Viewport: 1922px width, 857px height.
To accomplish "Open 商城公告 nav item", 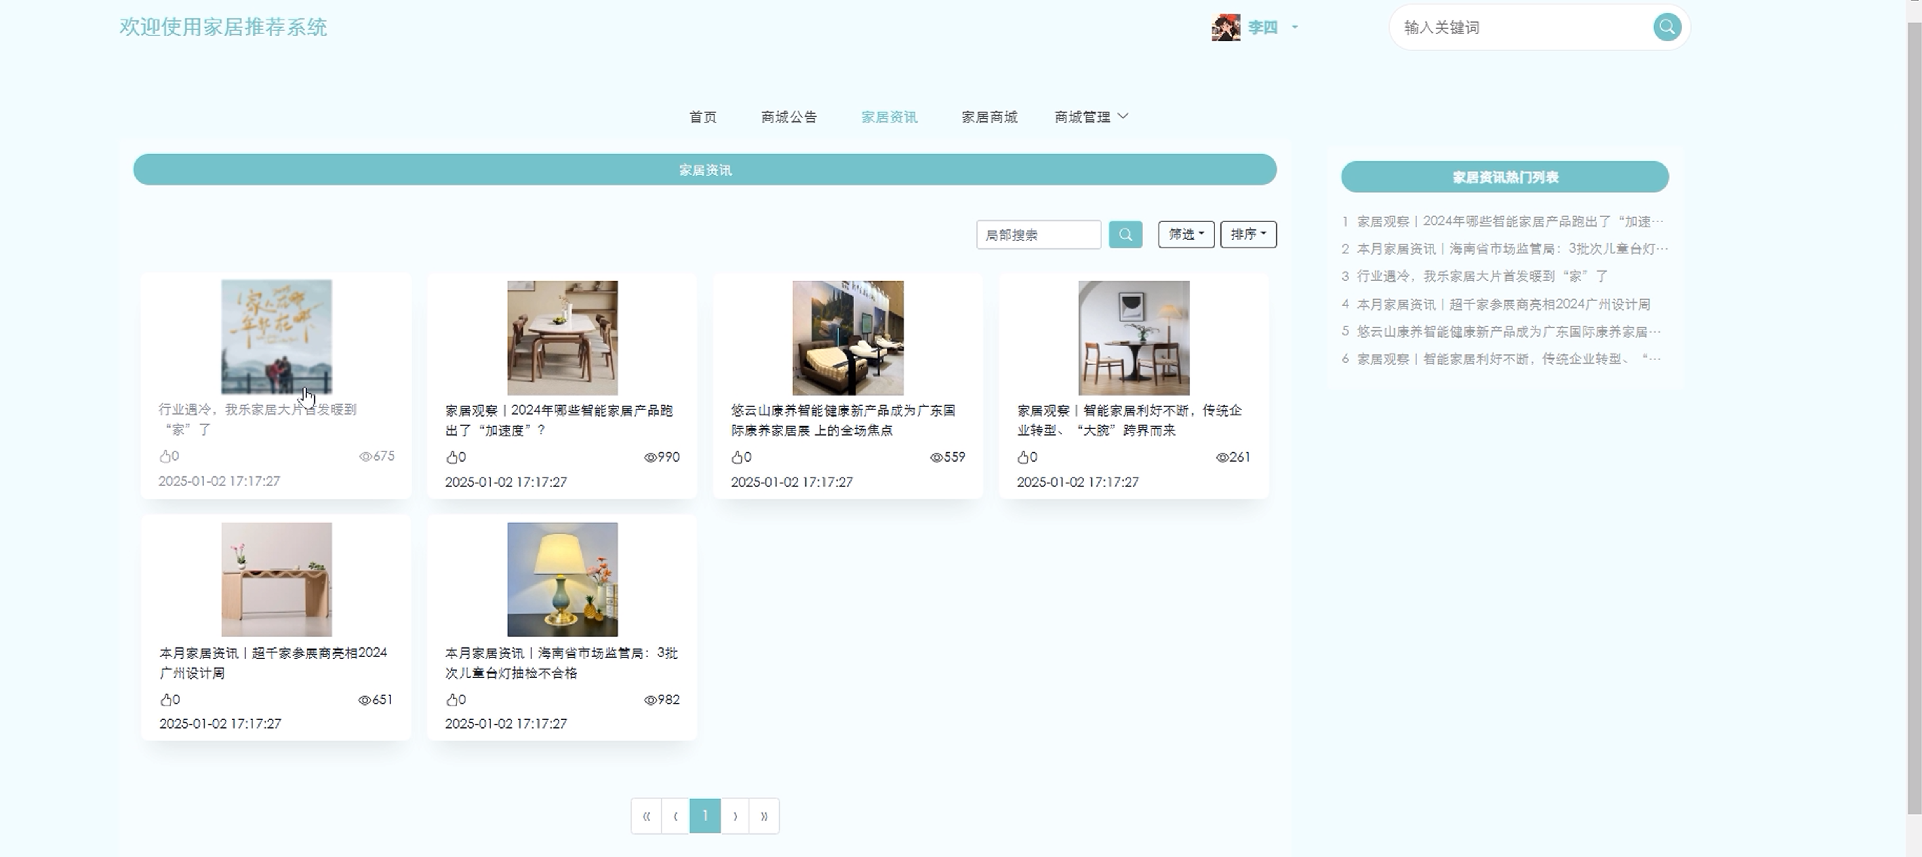I will click(x=789, y=117).
